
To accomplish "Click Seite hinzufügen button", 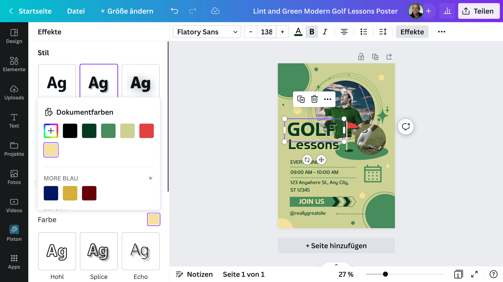I will point(336,246).
